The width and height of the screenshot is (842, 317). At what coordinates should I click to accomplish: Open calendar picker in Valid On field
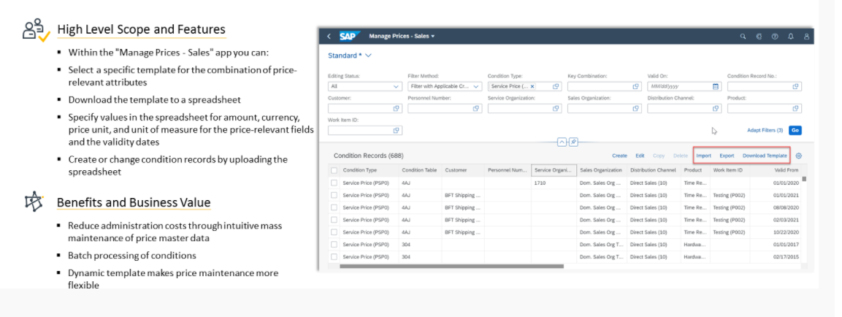tap(716, 86)
